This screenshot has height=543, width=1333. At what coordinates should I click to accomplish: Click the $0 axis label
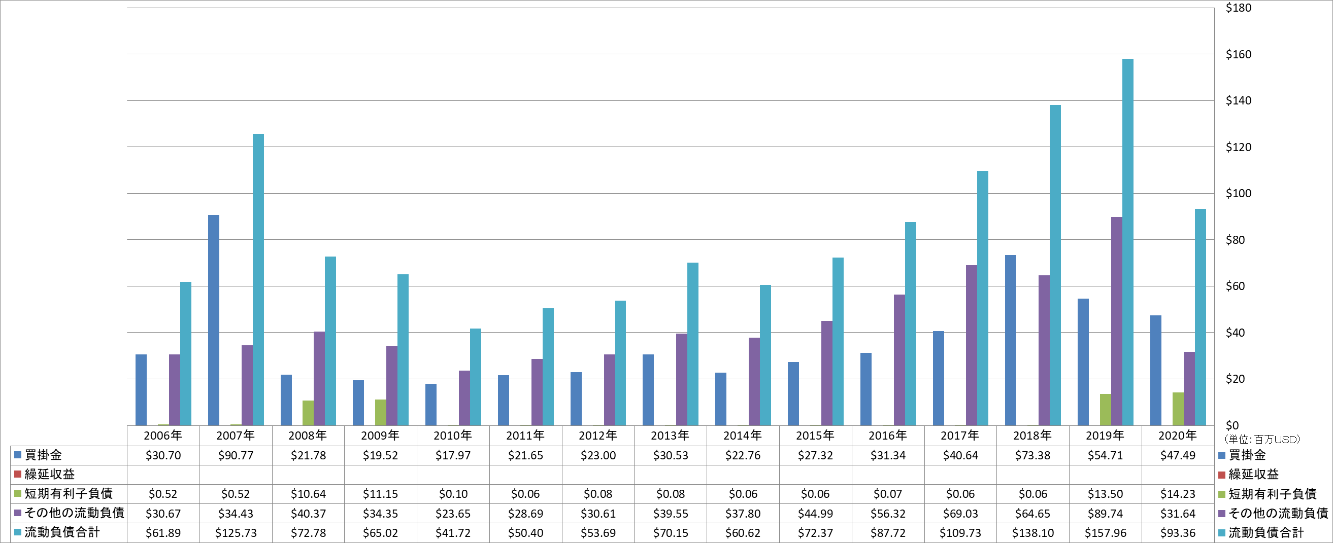1232,425
